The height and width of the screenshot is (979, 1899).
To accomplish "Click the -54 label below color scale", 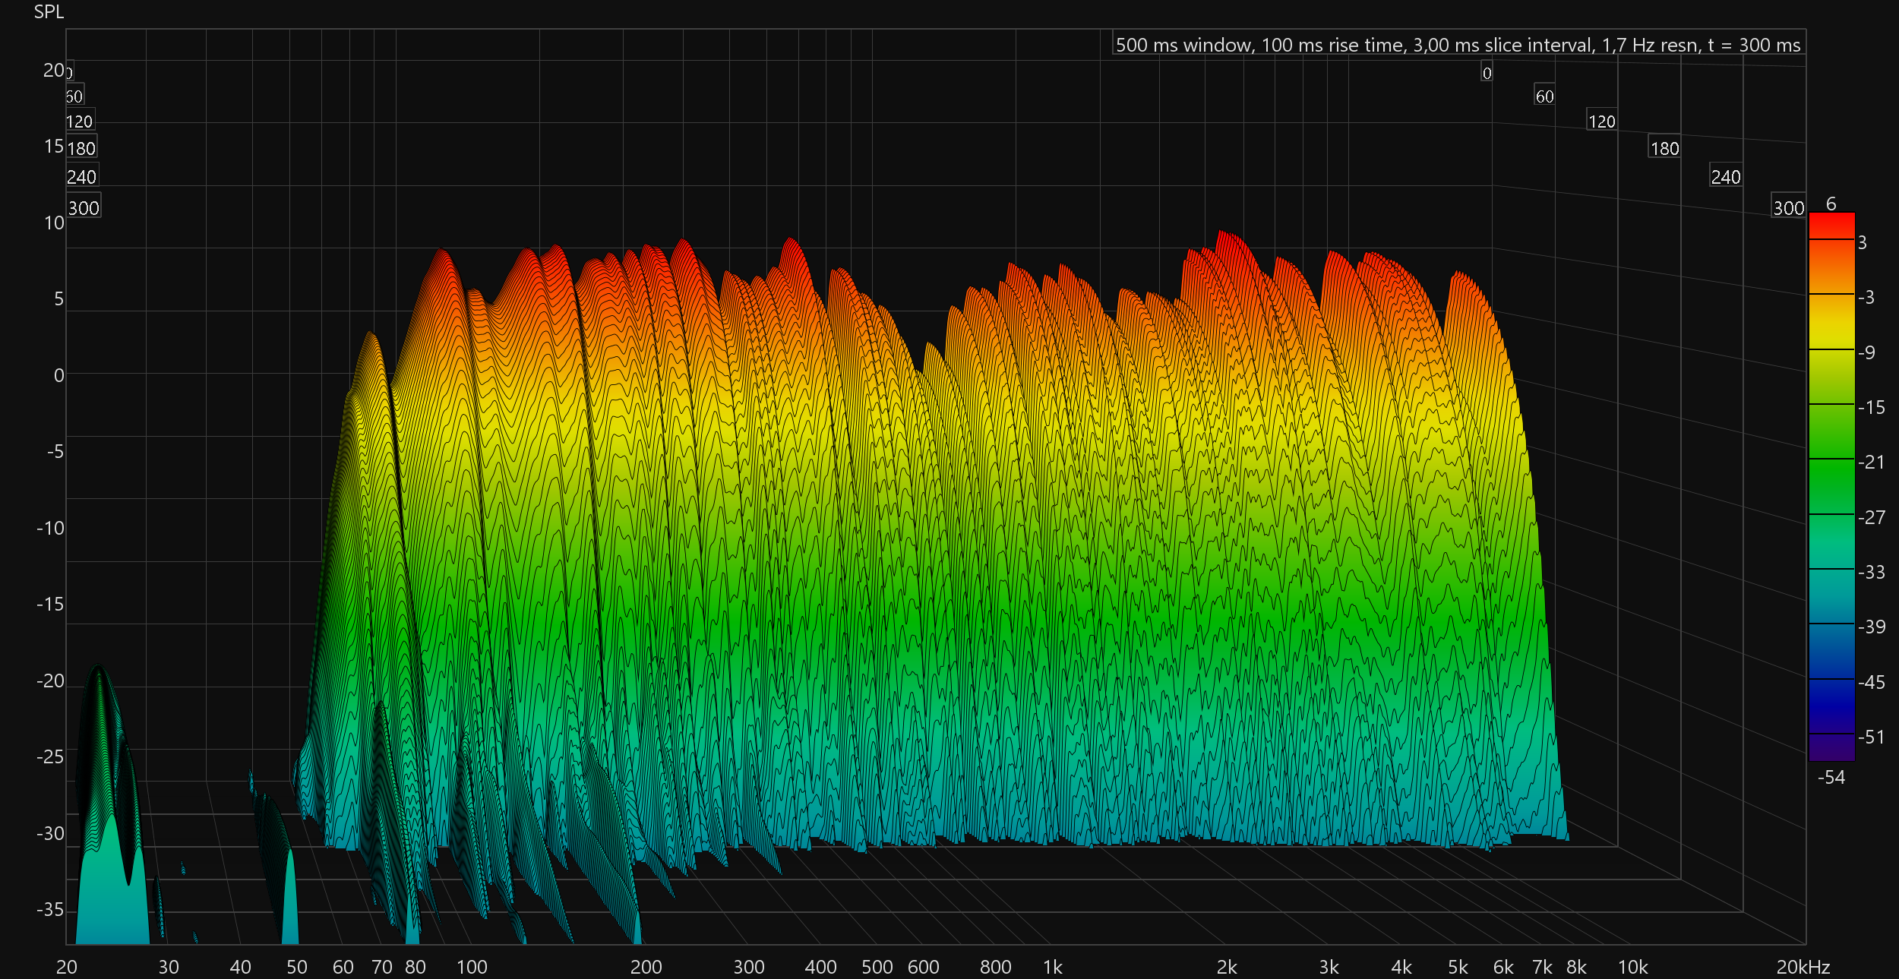I will 1831,777.
